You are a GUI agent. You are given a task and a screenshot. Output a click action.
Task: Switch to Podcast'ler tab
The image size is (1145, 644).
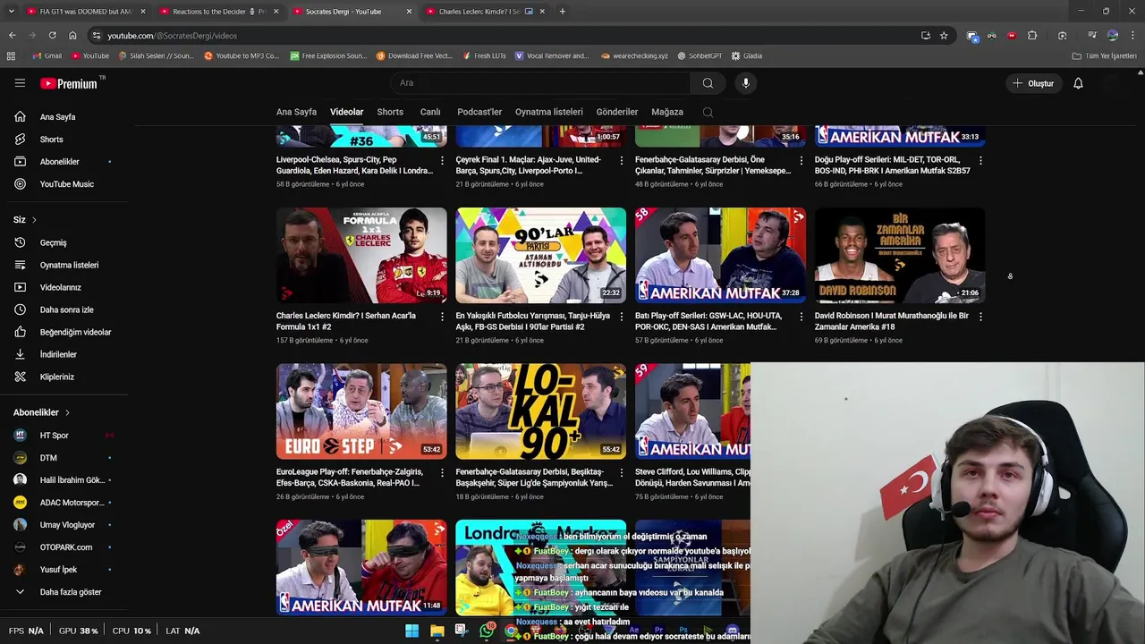[479, 112]
